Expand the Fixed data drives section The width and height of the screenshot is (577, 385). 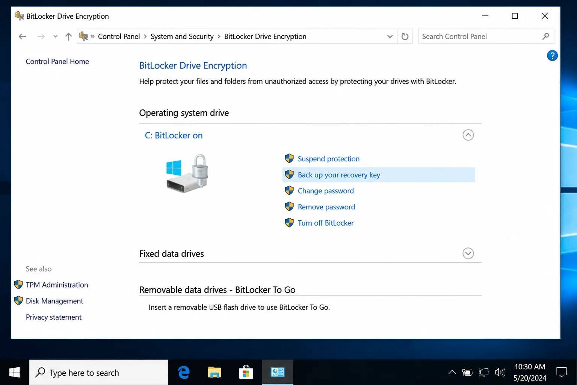468,253
